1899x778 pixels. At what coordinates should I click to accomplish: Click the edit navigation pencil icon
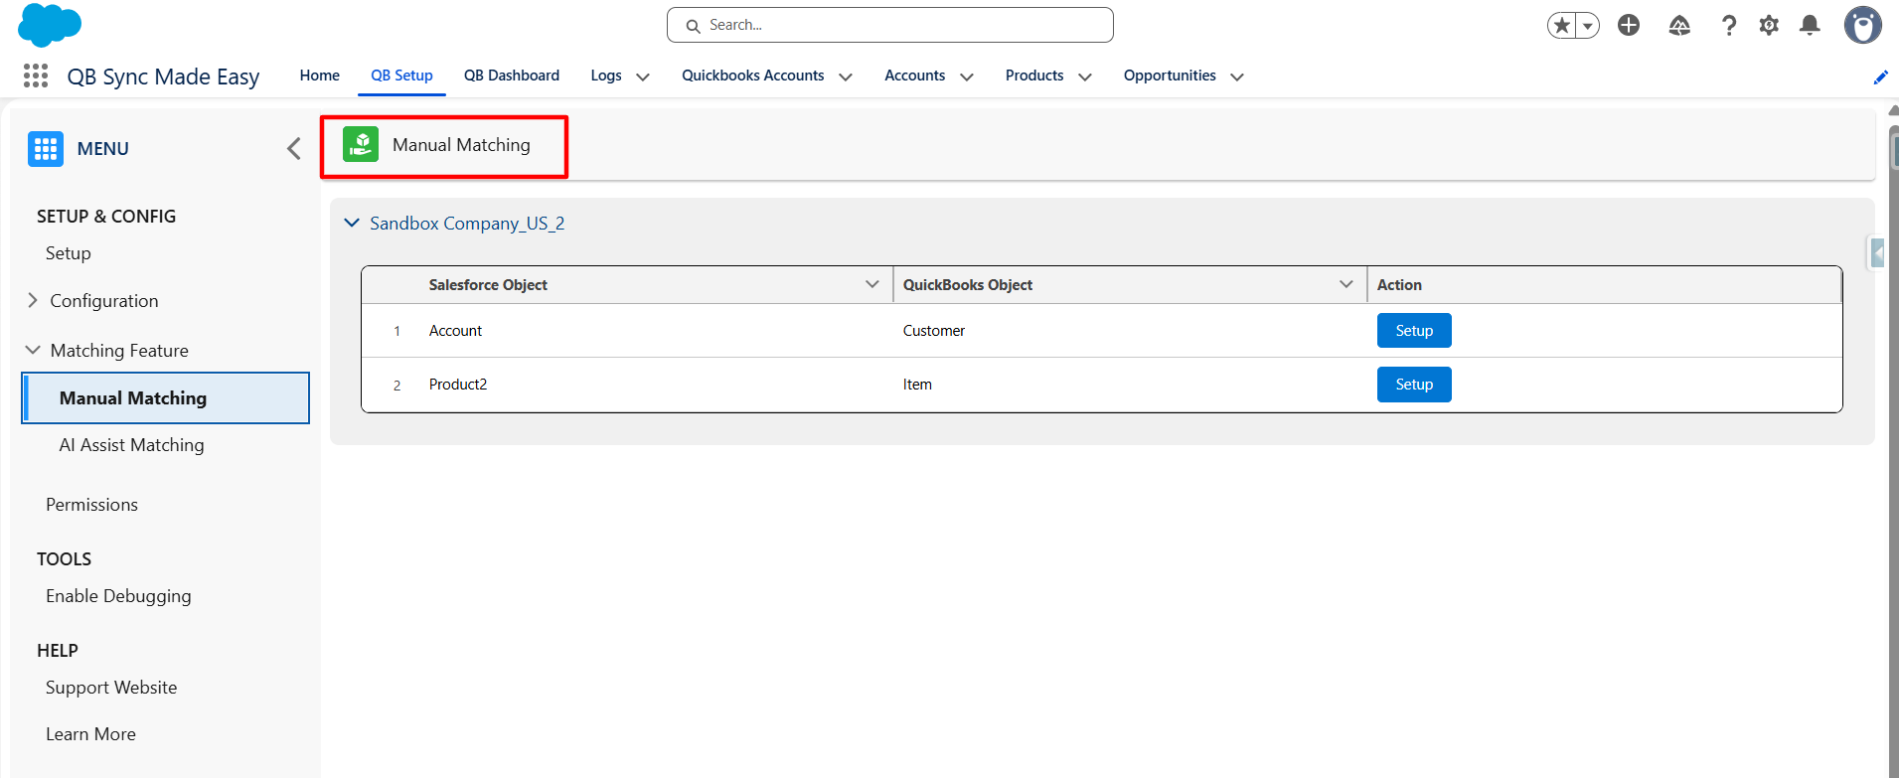1880,77
